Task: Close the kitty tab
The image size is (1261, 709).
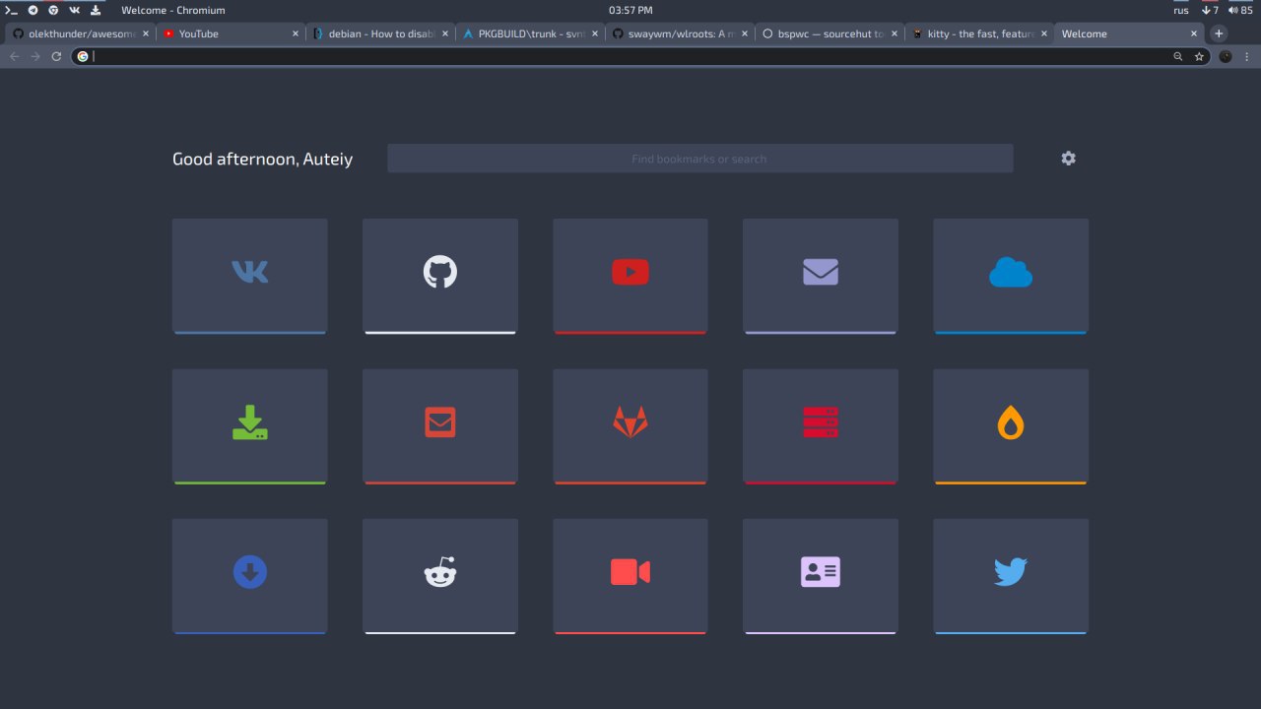Action: point(1044,33)
